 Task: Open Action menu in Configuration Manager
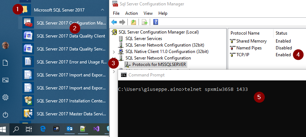coord(131,13)
